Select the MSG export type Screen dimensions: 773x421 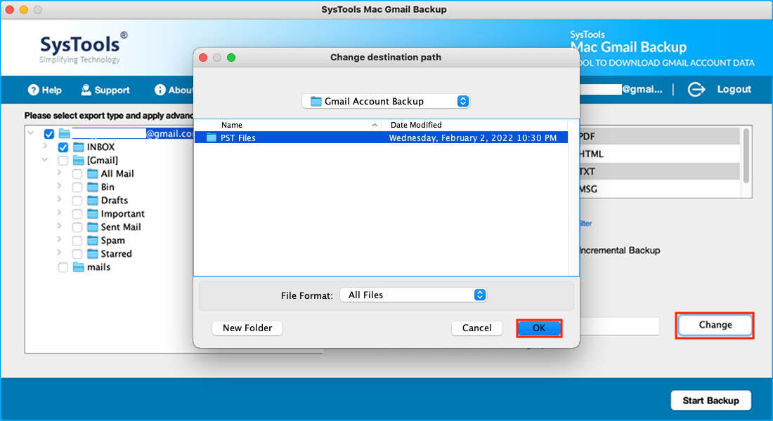[x=660, y=189]
